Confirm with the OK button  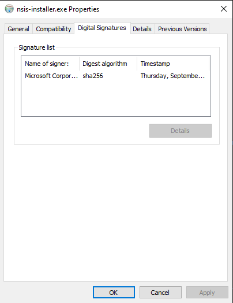pyautogui.click(x=114, y=293)
